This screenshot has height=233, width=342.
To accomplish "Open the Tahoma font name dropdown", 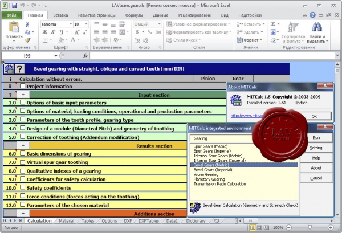I will (71, 24).
